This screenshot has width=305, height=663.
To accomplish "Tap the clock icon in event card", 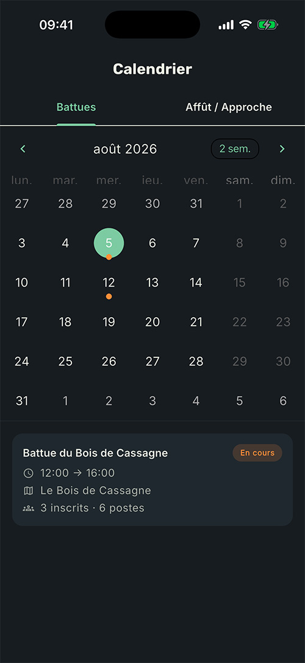I will (x=28, y=473).
